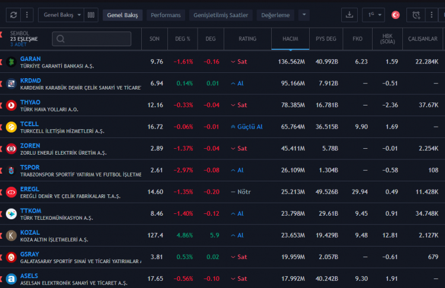The height and width of the screenshot is (288, 445).
Task: Click EREGL market cap 49.526B
Action: [x=327, y=192]
